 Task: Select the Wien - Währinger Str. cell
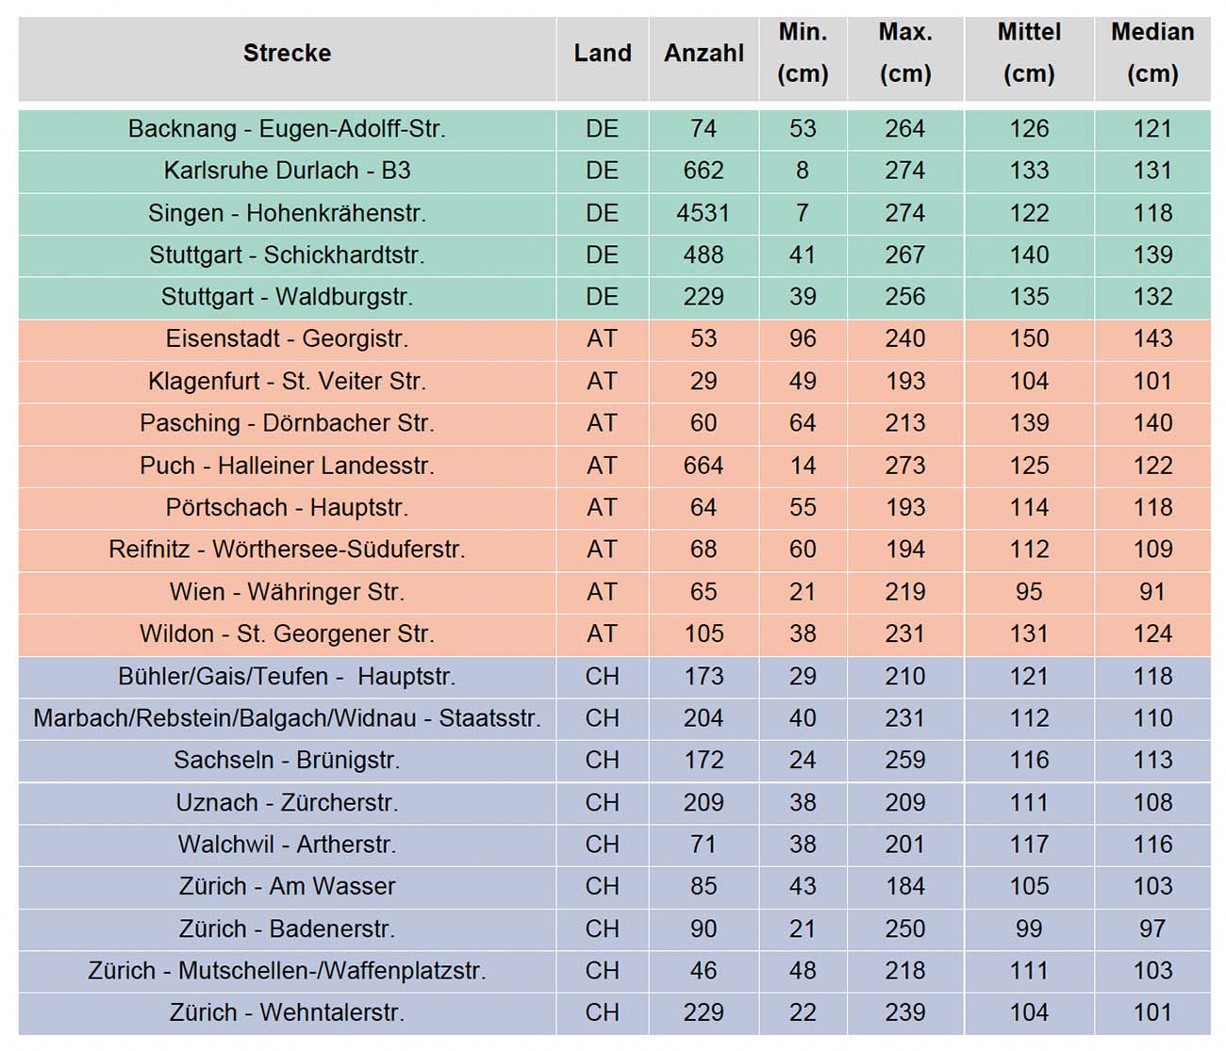(x=287, y=592)
